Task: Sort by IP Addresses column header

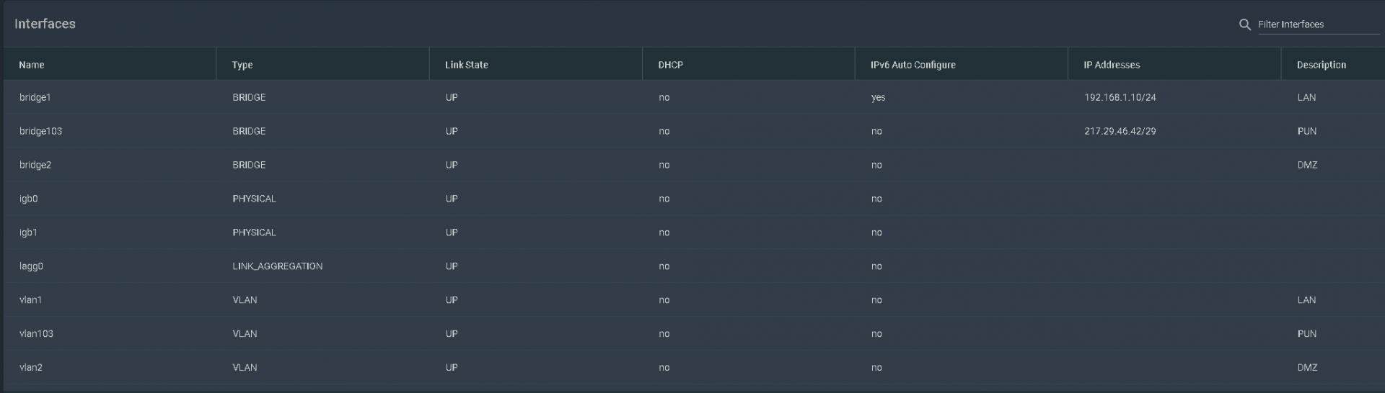Action: (1112, 65)
